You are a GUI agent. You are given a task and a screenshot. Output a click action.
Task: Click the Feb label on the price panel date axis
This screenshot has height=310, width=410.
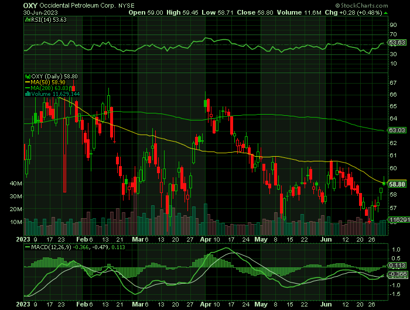[x=82, y=239]
